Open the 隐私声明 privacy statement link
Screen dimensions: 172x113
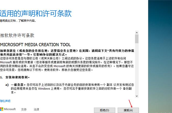[x=5, y=101]
